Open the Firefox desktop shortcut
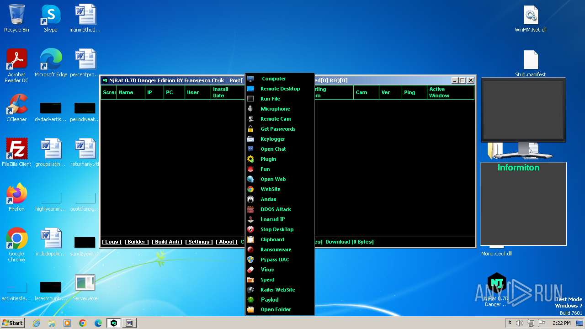 point(16,198)
